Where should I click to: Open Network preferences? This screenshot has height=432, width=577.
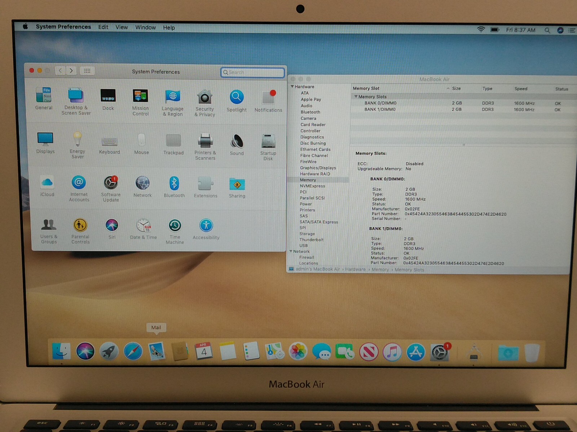coord(142,187)
